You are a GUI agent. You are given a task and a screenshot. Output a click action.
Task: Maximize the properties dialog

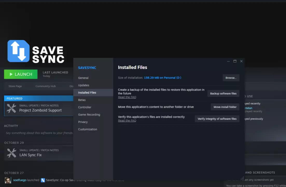235,61
